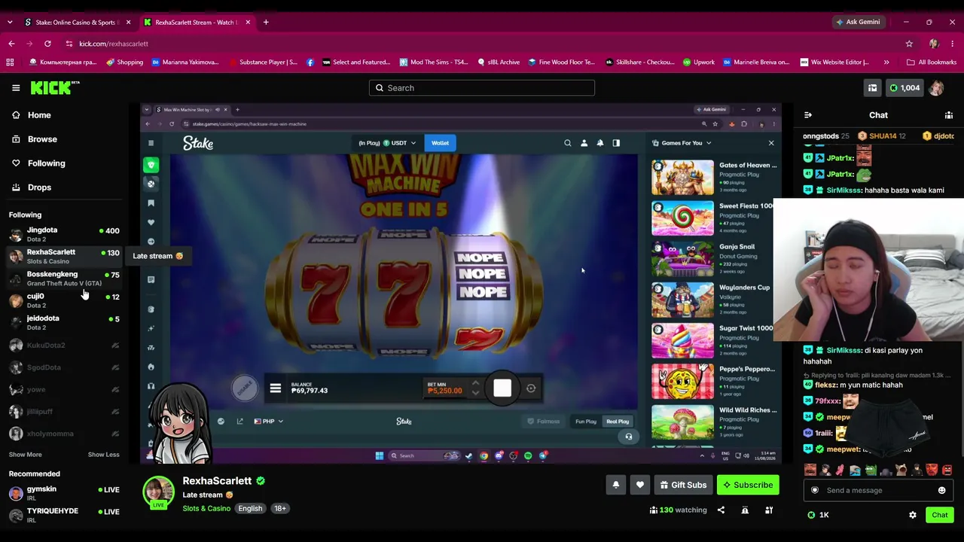Open the Drops section
The width and height of the screenshot is (964, 542).
click(39, 187)
